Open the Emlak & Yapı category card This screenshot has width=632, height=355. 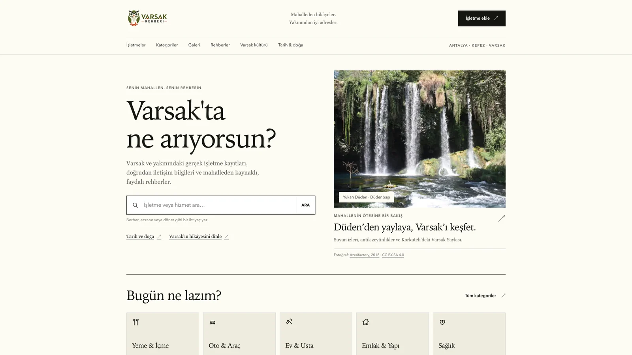(x=392, y=334)
